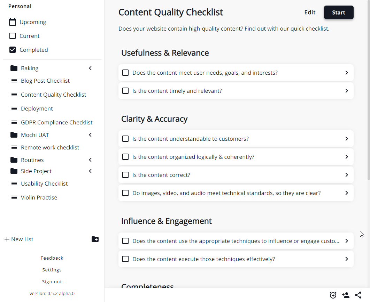Open details chevron for 'Is the content understandable'
Image resolution: width=370 pixels, height=302 pixels.
pyautogui.click(x=347, y=139)
